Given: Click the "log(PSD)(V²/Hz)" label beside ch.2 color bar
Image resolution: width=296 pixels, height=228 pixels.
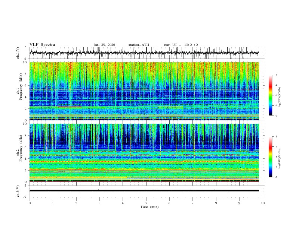Looking at the screenshot, I should 280,158.
